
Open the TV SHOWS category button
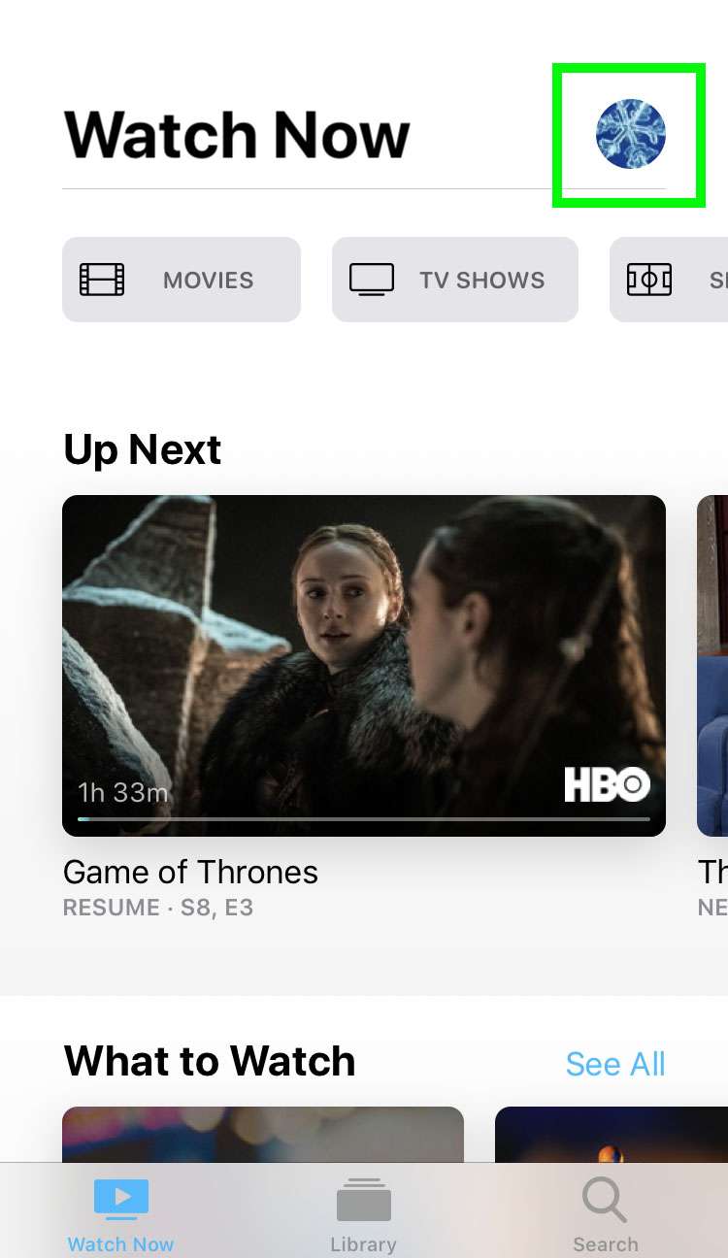coord(455,280)
